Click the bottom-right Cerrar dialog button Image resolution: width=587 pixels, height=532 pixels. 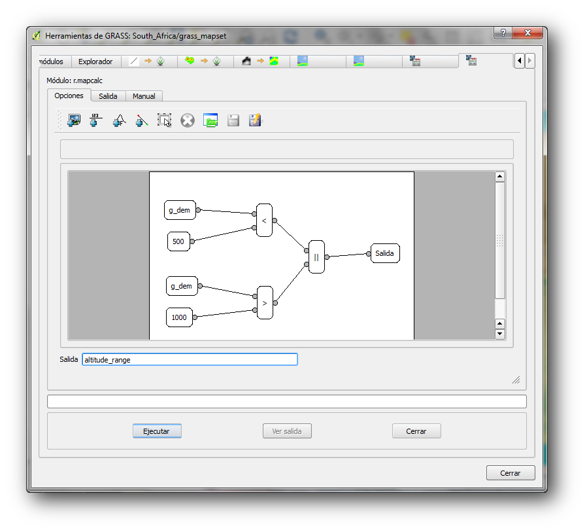click(511, 473)
